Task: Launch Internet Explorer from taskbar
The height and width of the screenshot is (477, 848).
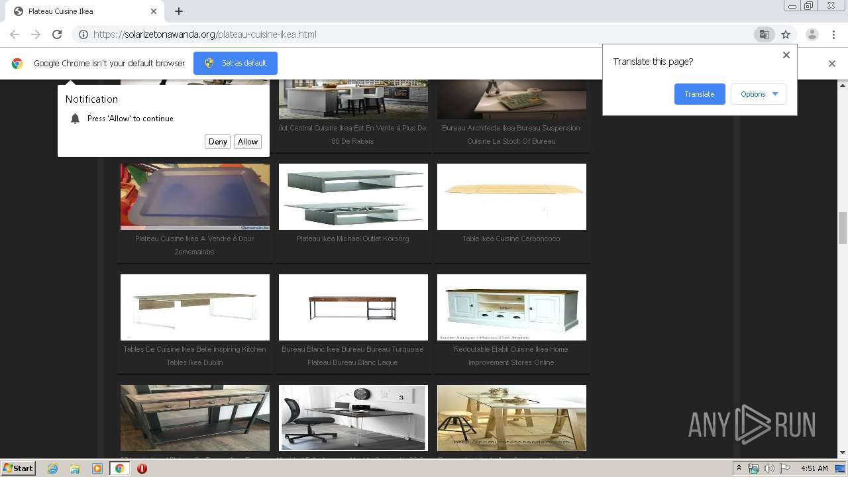Action: click(x=52, y=468)
